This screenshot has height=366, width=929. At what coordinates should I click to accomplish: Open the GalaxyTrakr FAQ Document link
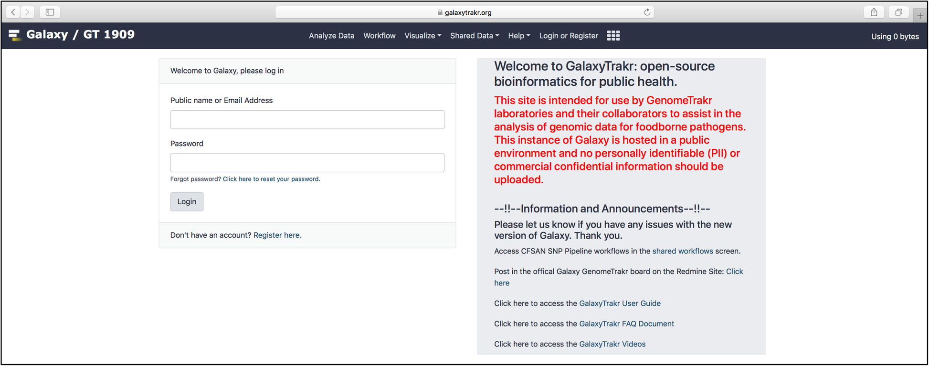click(626, 324)
